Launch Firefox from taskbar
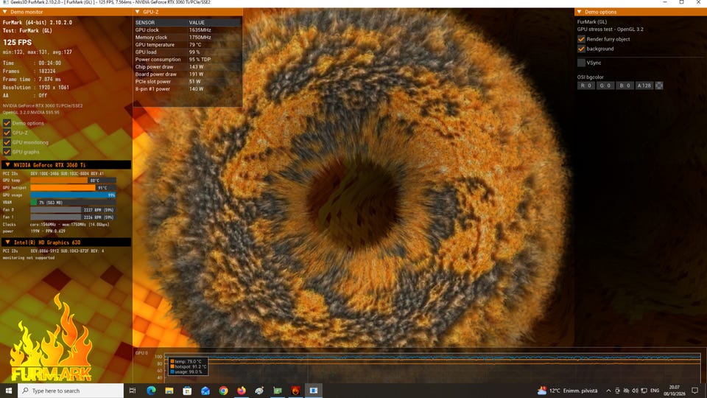Image resolution: width=707 pixels, height=398 pixels. [x=242, y=391]
